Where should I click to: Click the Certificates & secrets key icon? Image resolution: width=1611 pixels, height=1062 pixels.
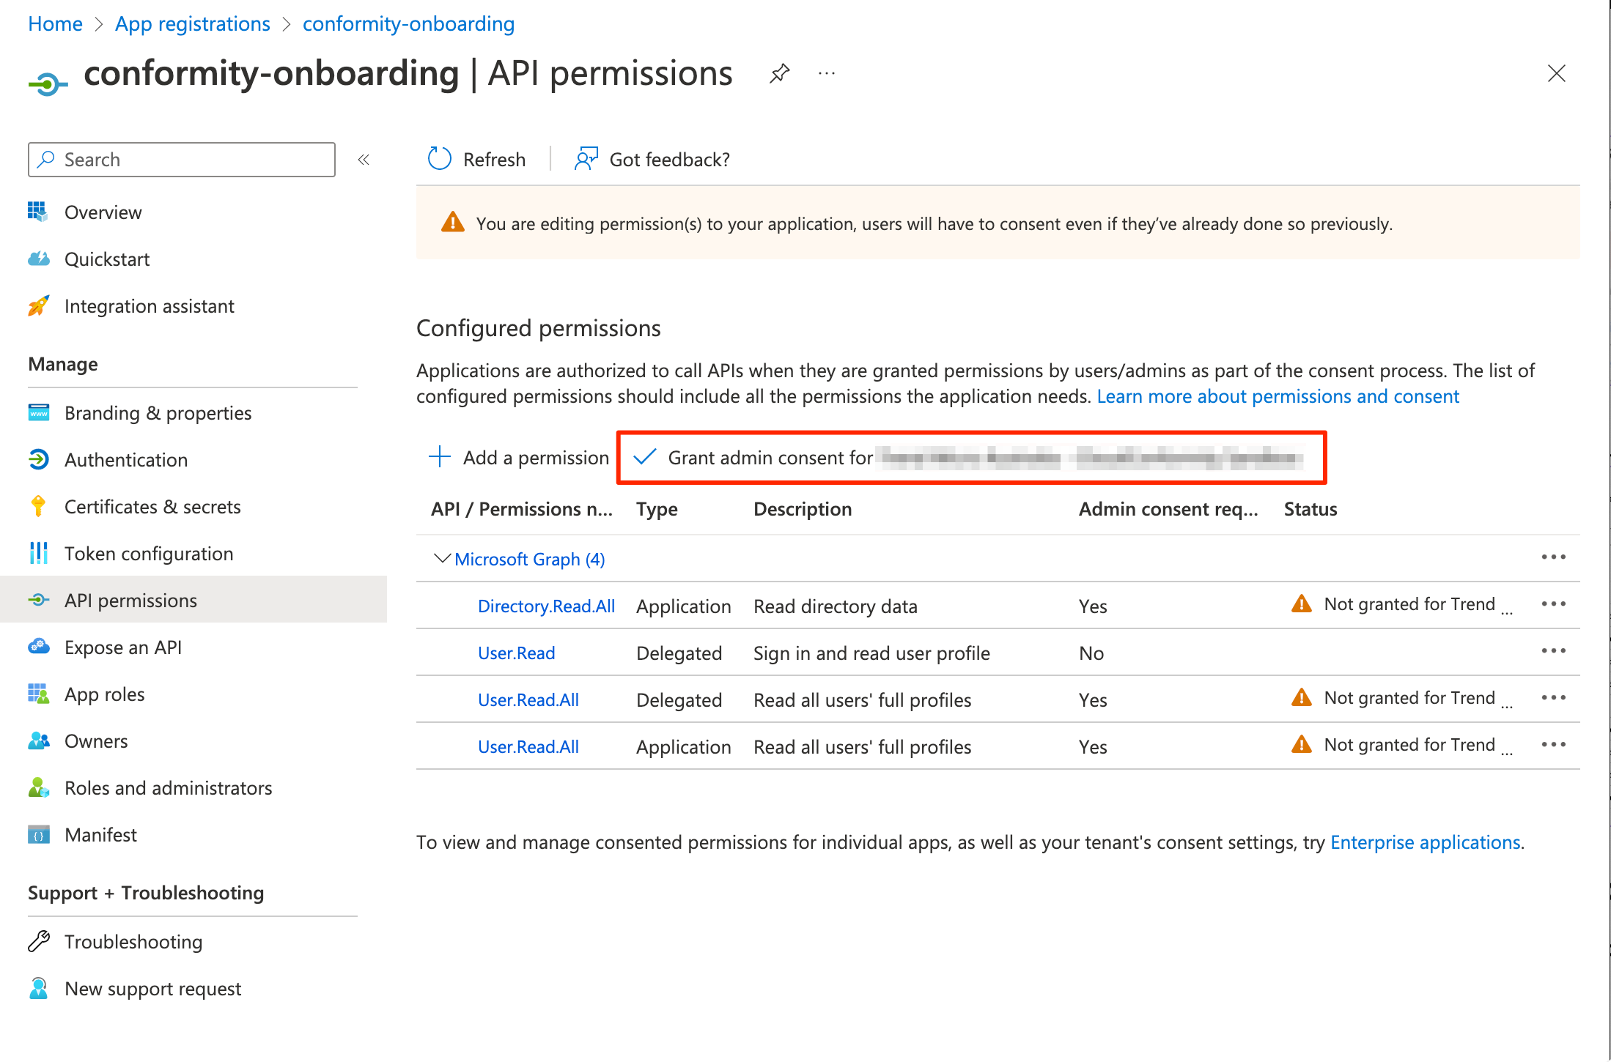(38, 506)
